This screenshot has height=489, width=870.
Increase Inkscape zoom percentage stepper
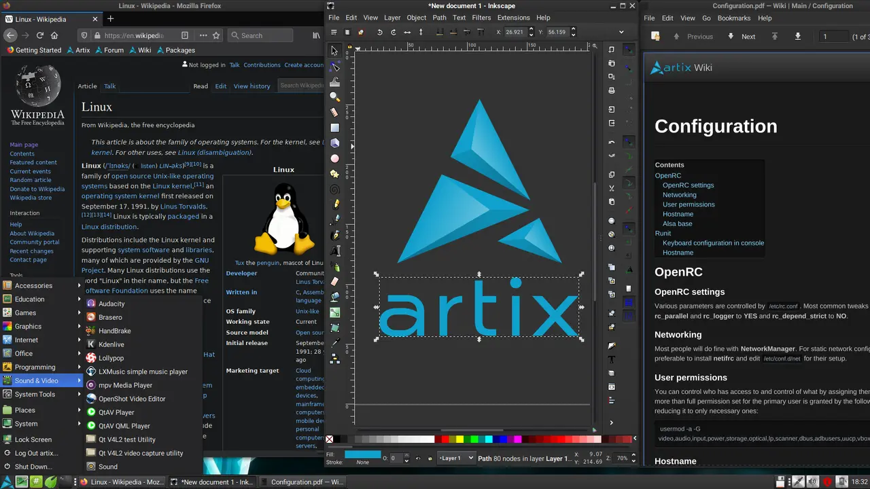[633, 456]
